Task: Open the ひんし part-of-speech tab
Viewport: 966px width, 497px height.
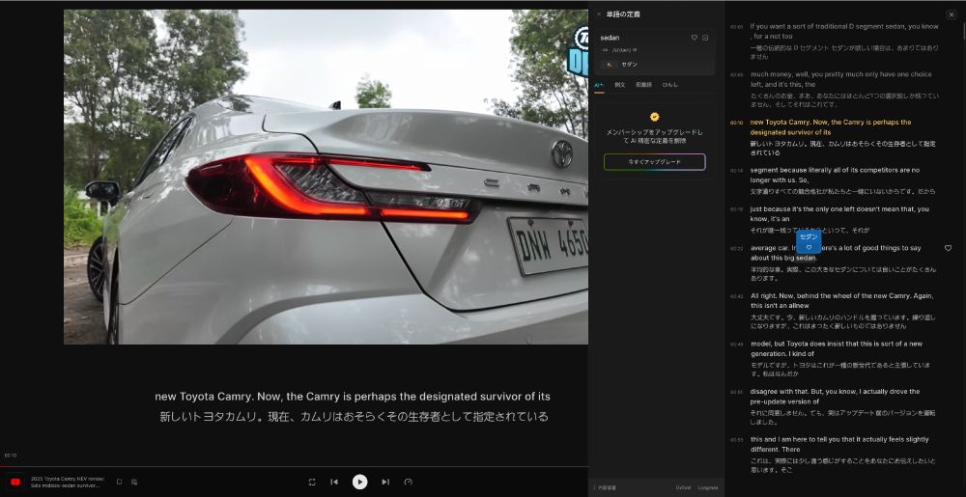Action: [669, 85]
